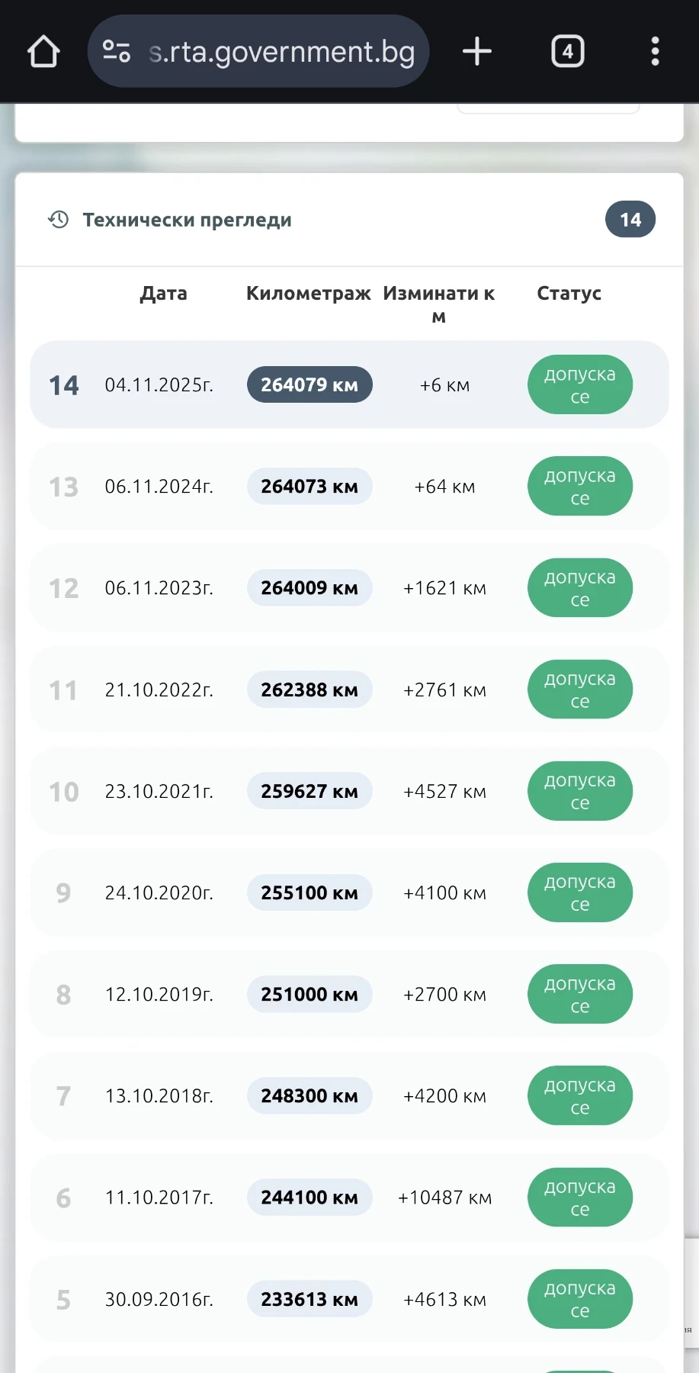Image resolution: width=699 pixels, height=1373 pixels.
Task: Open site settings icon in address bar
Action: (117, 52)
